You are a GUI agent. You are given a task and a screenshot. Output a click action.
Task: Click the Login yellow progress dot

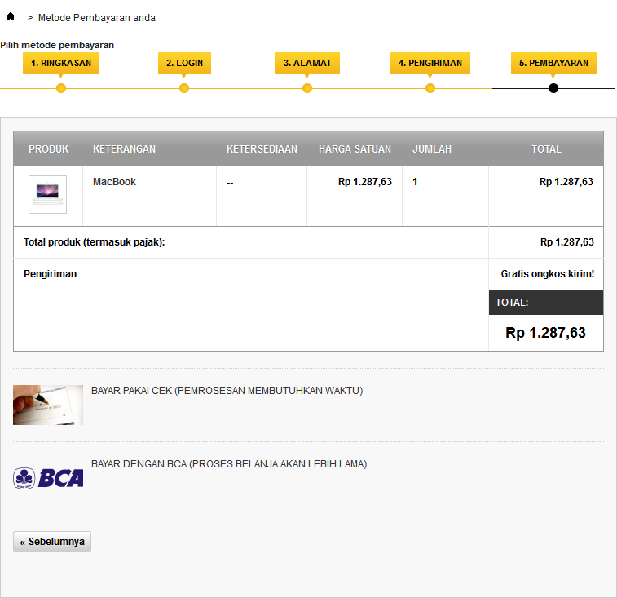click(184, 88)
